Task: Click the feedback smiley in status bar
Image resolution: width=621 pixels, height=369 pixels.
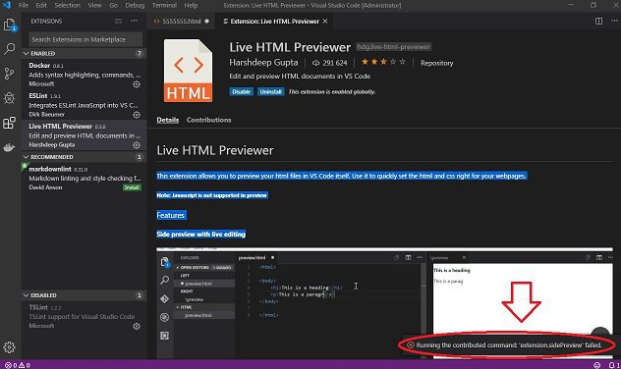Action: point(596,365)
